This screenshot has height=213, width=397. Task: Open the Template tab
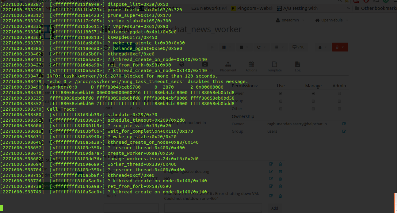(274, 67)
